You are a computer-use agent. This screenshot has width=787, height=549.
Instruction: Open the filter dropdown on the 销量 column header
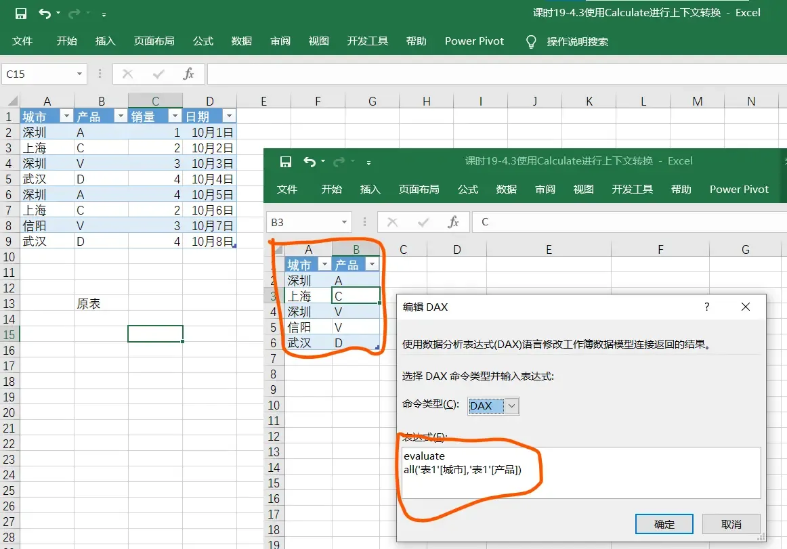tap(174, 116)
